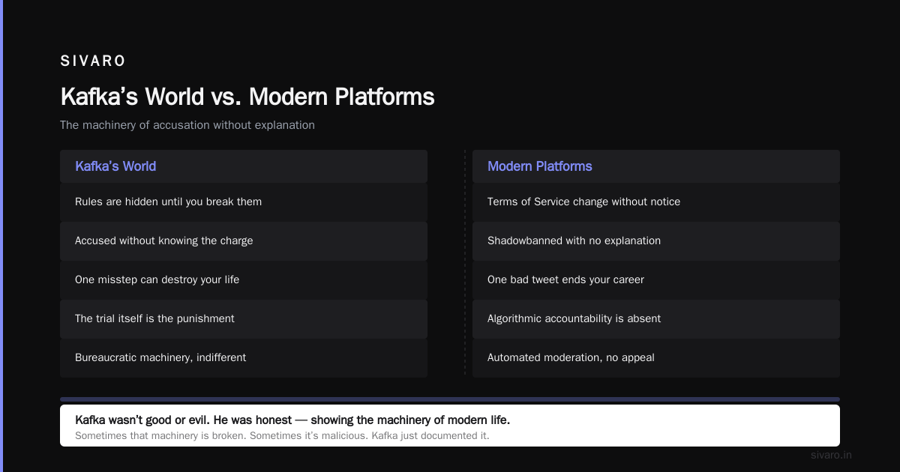Select the row Shadowbanned with no explanation
The image size is (900, 472).
656,241
